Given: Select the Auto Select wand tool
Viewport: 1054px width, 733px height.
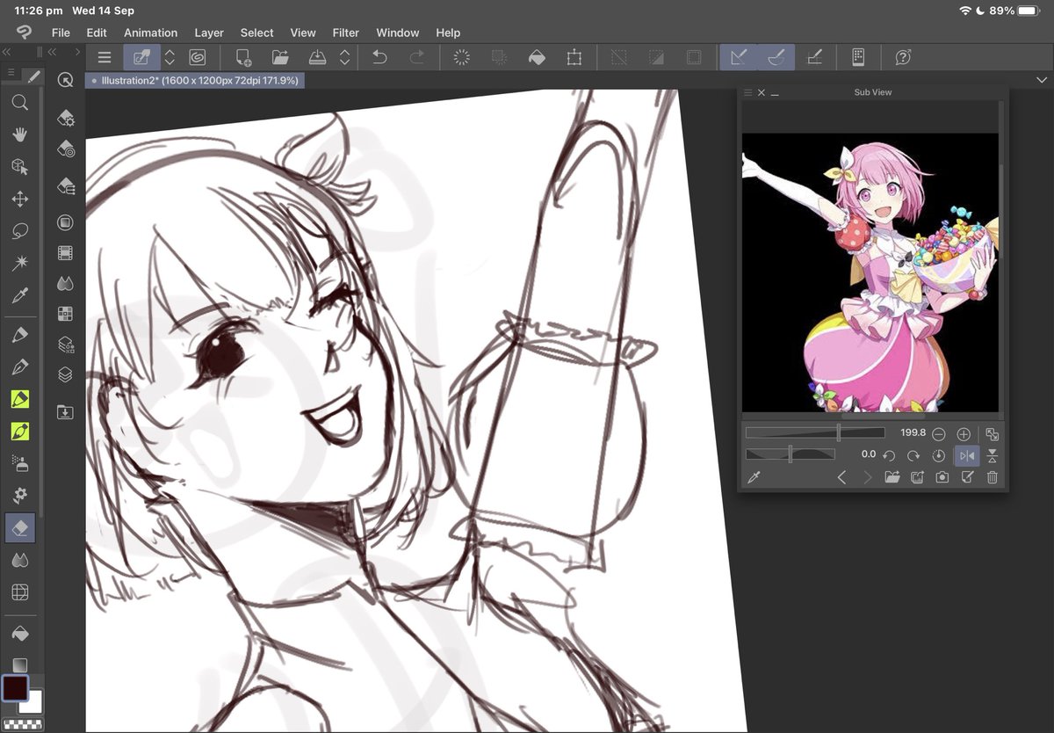Looking at the screenshot, I should coord(19,263).
